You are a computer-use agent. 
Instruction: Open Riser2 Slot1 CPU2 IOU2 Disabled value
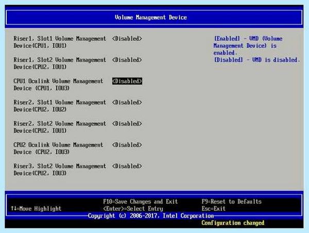[127, 102]
